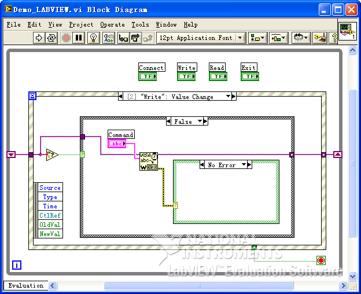This screenshot has height=294, width=361.
Task: Click the Clean Up Diagram broom icon
Action: (320, 38)
